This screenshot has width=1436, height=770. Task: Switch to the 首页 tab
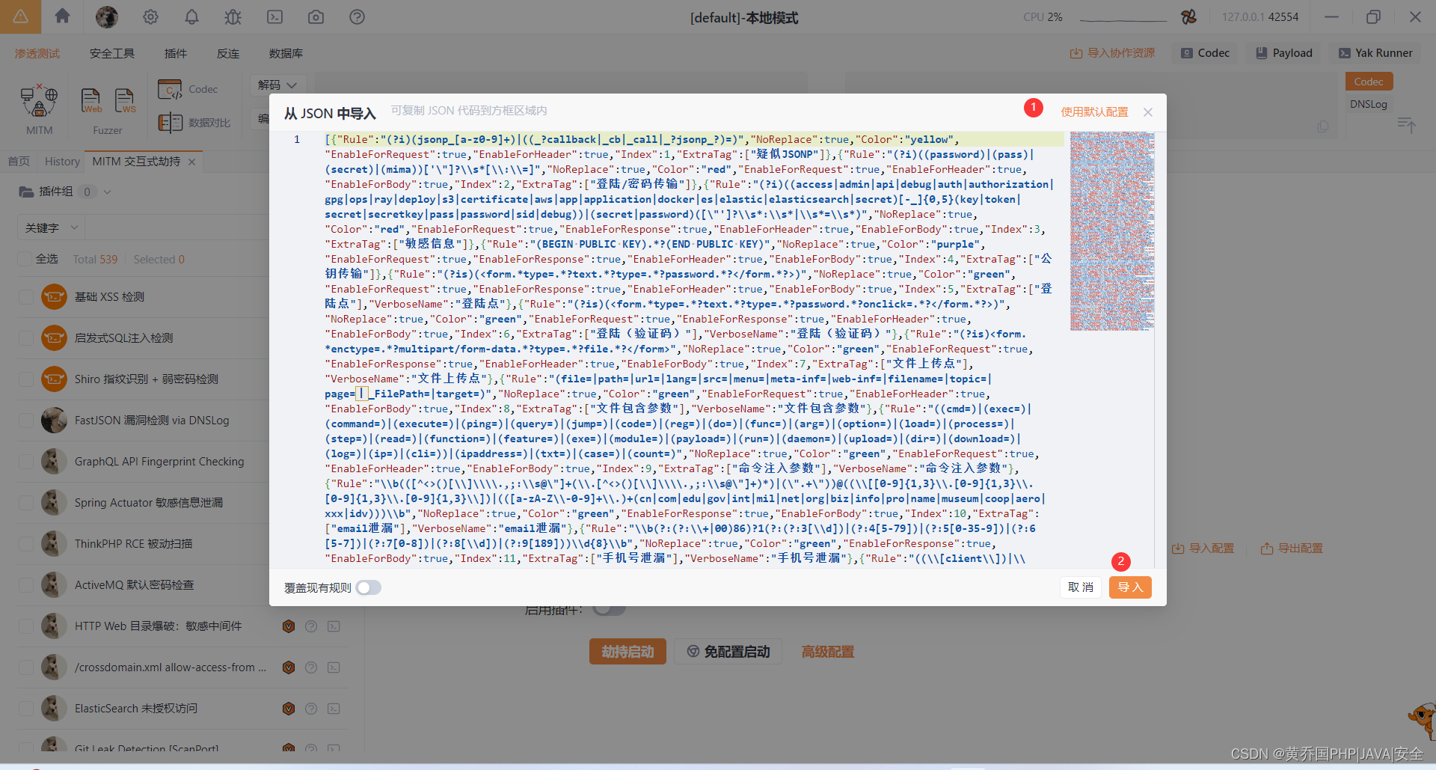[x=19, y=162]
